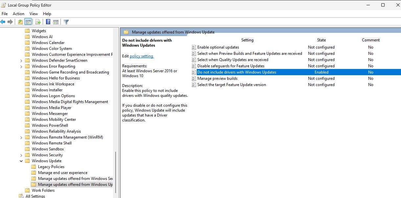
Task: Click policy icon beside Manage preview builds
Action: click(194, 78)
